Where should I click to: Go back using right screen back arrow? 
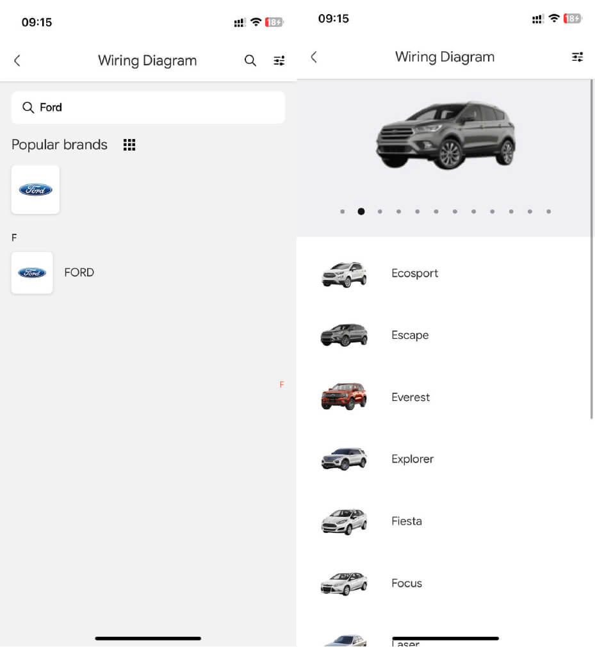point(314,57)
